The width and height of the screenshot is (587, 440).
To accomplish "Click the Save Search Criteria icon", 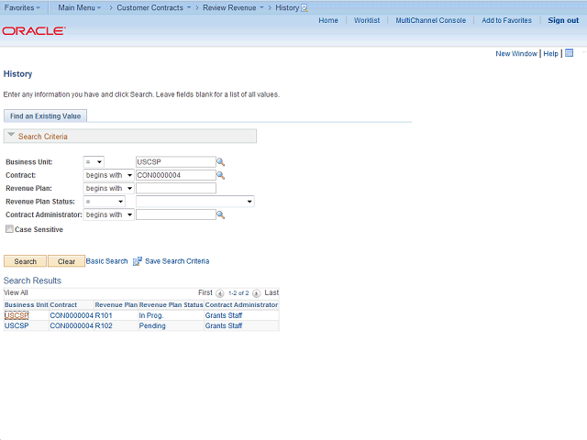I will pyautogui.click(x=138, y=261).
